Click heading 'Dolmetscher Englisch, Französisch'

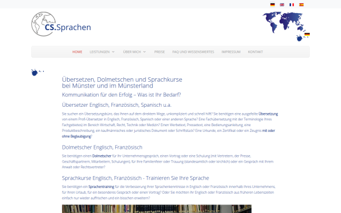(102, 147)
